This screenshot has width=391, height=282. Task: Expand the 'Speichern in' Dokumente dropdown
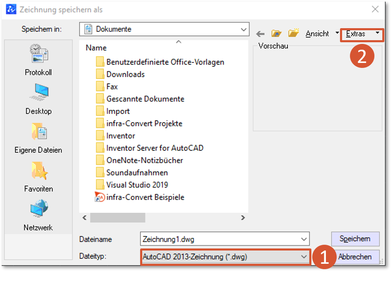244,29
